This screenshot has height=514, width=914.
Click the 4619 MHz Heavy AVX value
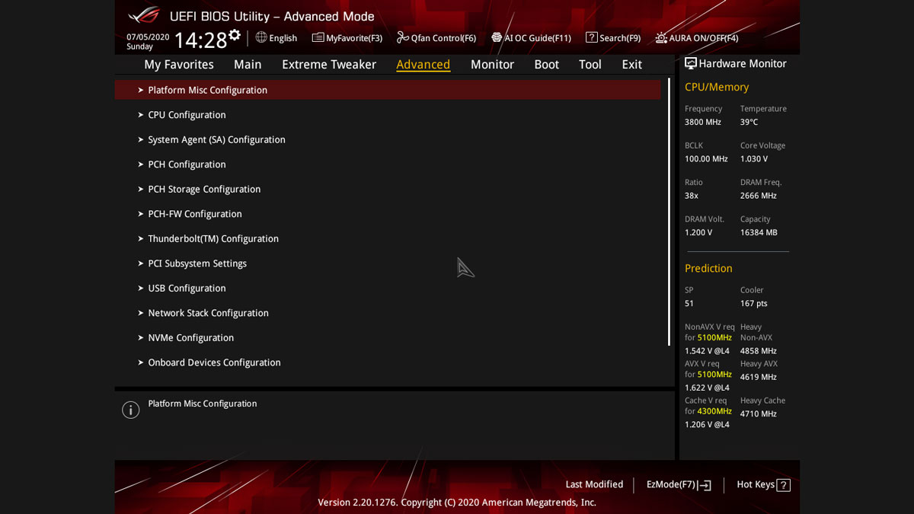click(758, 377)
